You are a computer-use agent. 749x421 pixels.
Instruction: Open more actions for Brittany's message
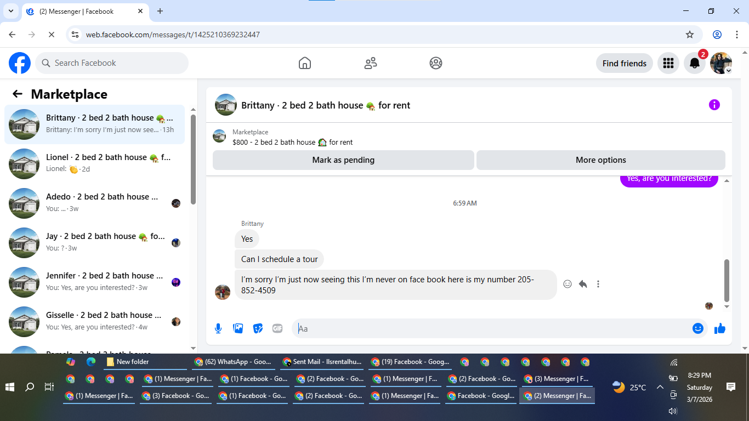(598, 284)
